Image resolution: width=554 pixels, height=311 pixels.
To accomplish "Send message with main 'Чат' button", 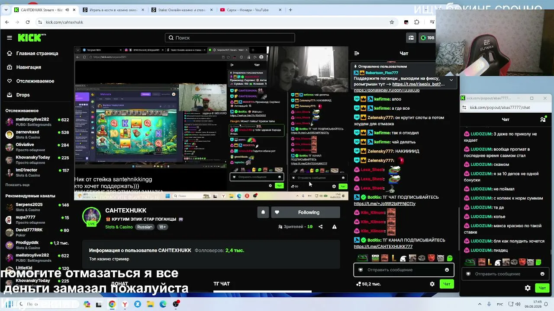I will [x=447, y=284].
